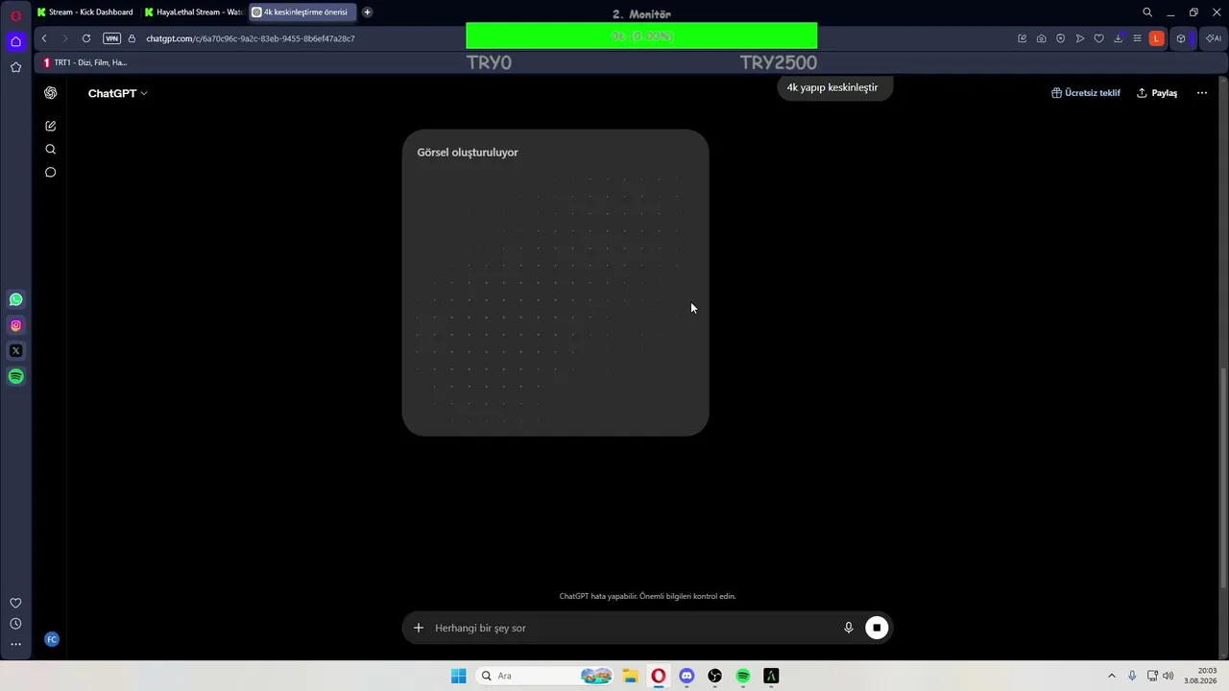Open the Opera AI button

(x=1214, y=38)
